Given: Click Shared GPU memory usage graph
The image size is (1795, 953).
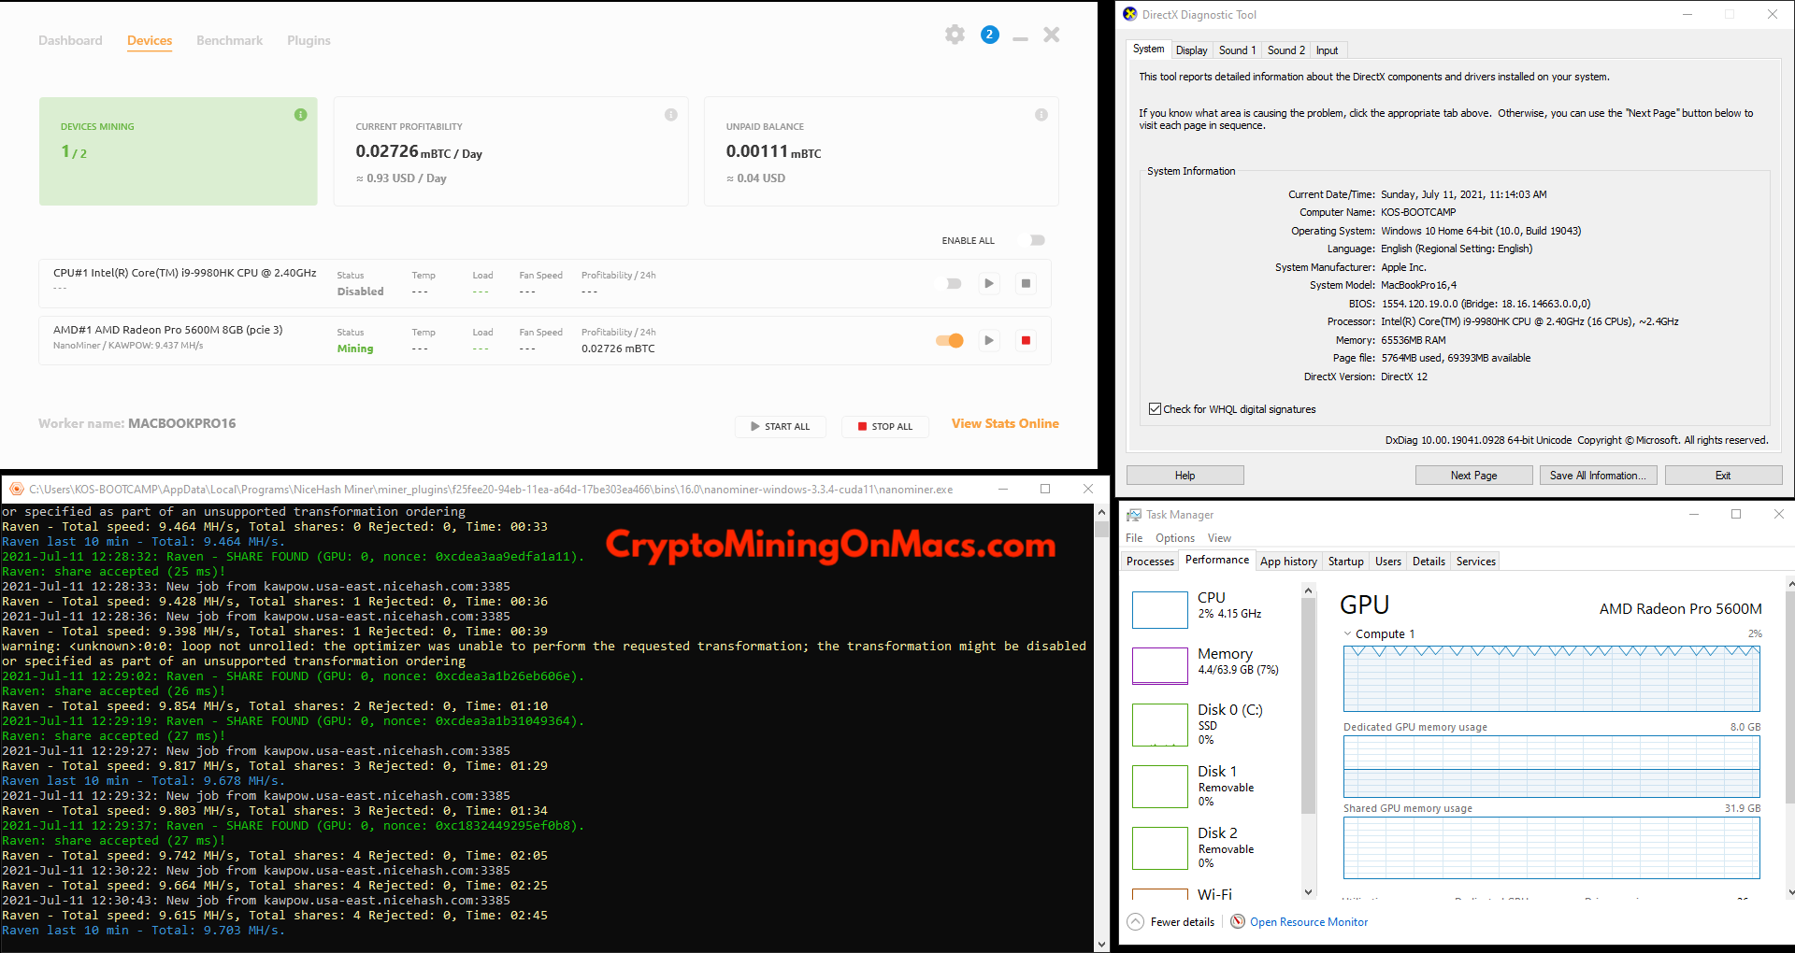Looking at the screenshot, I should point(1551,847).
